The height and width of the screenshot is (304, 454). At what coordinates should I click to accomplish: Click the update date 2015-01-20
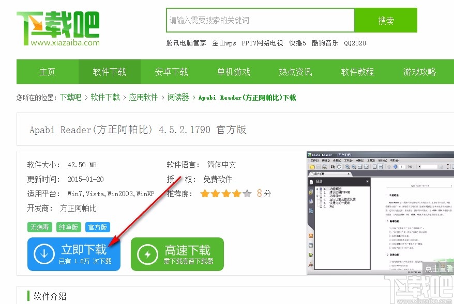coord(86,179)
